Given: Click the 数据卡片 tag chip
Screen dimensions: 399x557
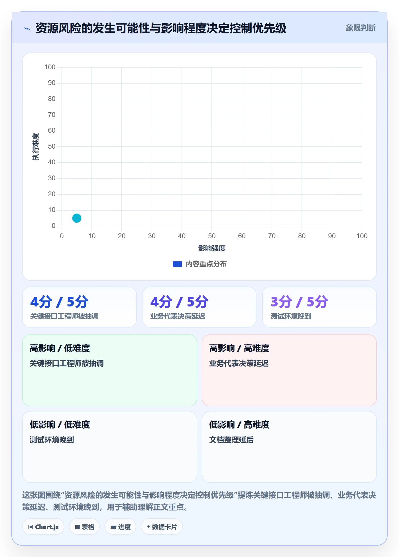Looking at the screenshot, I should coord(162,527).
